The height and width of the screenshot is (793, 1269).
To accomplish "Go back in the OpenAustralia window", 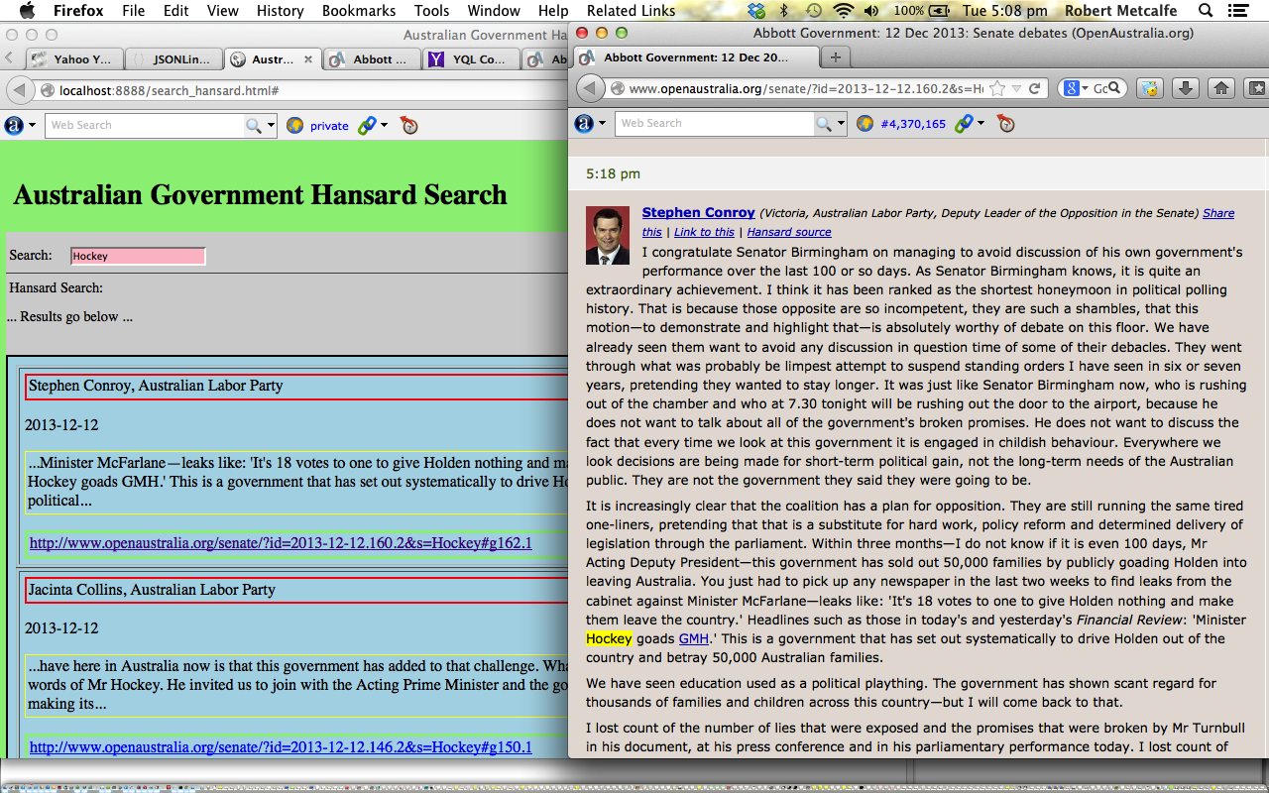I will [x=590, y=88].
